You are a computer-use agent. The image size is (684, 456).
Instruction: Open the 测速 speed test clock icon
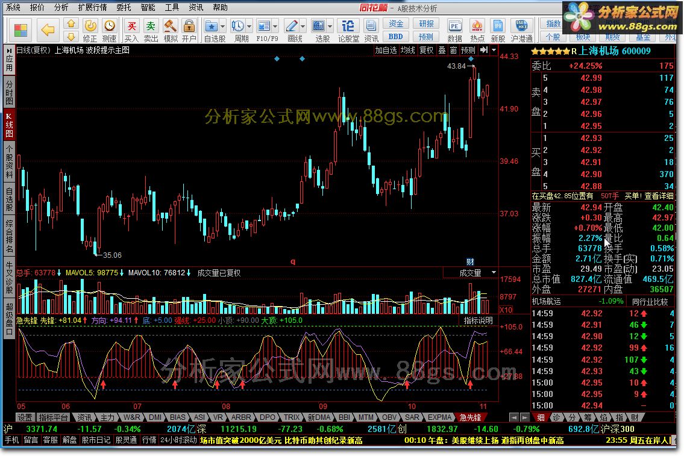click(110, 31)
